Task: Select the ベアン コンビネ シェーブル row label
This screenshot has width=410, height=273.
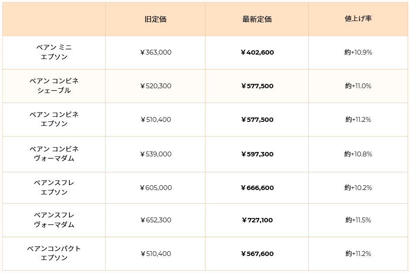Action: (54, 86)
